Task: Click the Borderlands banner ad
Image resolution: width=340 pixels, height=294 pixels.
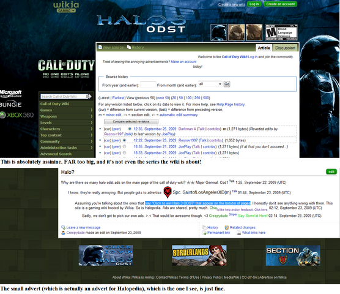Action: 199,255
